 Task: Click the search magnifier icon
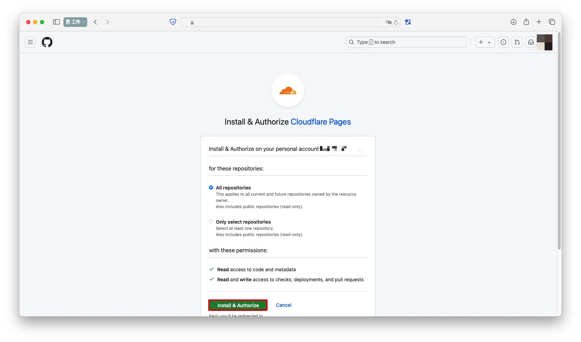351,42
